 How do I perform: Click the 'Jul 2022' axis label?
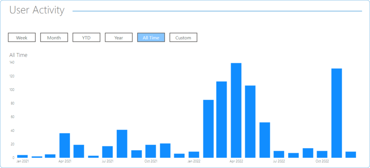279,162
